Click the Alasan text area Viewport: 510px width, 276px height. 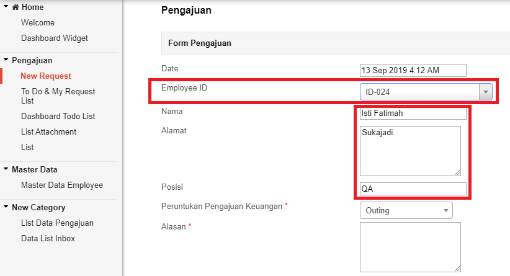point(410,247)
